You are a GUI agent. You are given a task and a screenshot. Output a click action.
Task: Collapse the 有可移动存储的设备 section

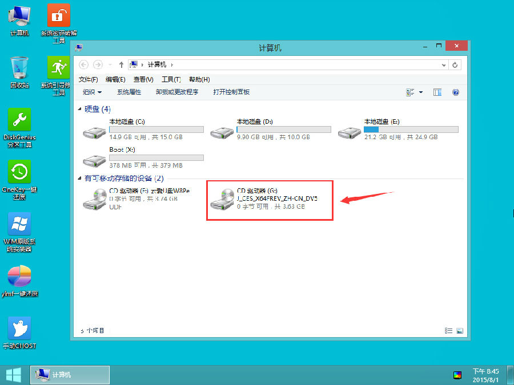pyautogui.click(x=79, y=179)
